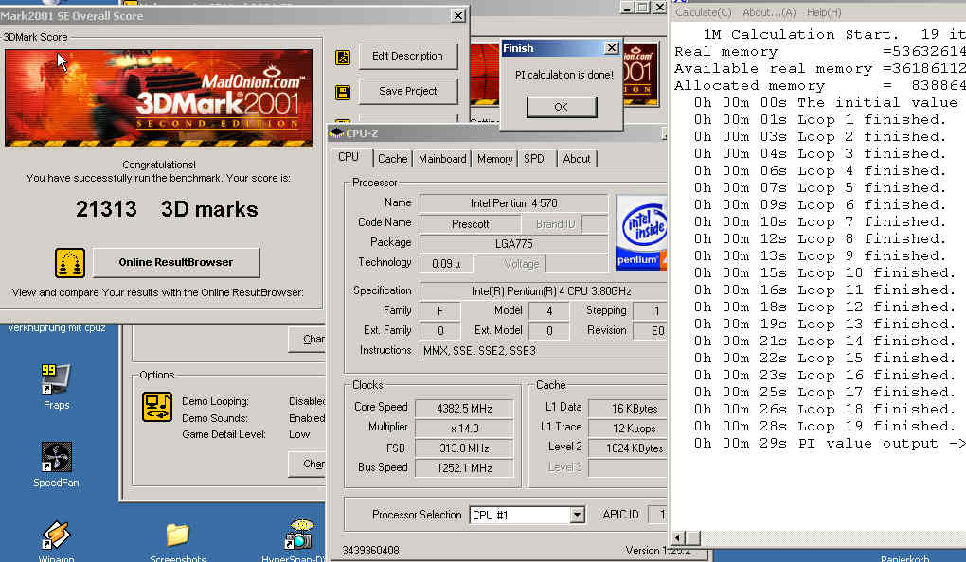Image resolution: width=966 pixels, height=562 pixels.
Task: Click the Multiplier x 14.0 field
Action: click(464, 428)
